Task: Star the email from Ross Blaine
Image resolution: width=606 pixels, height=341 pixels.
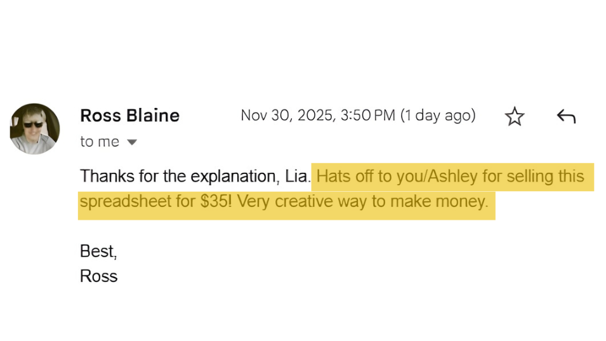Action: [514, 116]
